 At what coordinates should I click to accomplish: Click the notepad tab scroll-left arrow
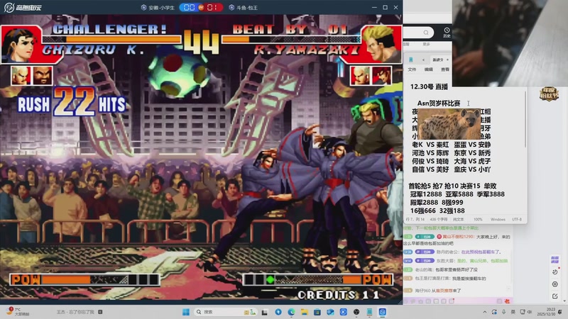tap(423, 60)
